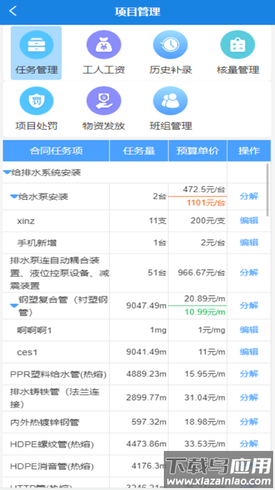The height and width of the screenshot is (490, 275).
Task: Click the green 10.99元/m price
Action: click(205, 312)
